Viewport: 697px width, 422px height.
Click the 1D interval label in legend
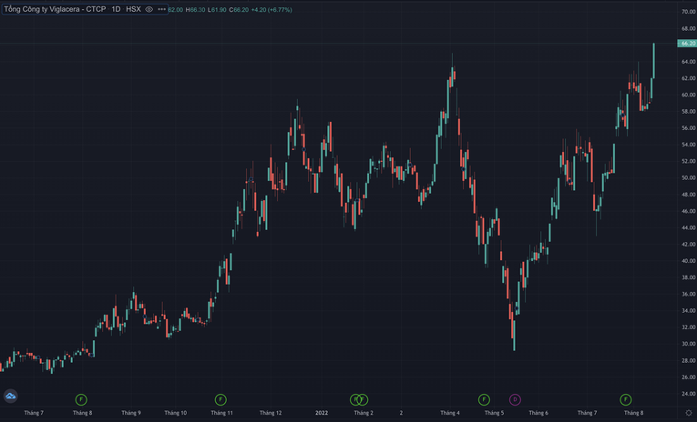[115, 8]
